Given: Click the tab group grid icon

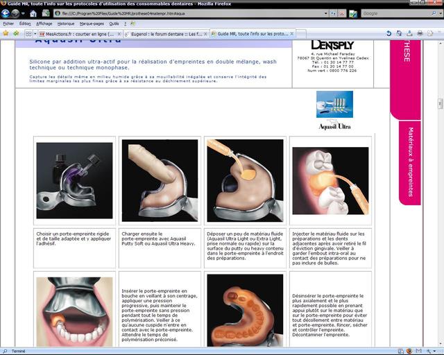Looking at the screenshot, I should tap(27, 33).
